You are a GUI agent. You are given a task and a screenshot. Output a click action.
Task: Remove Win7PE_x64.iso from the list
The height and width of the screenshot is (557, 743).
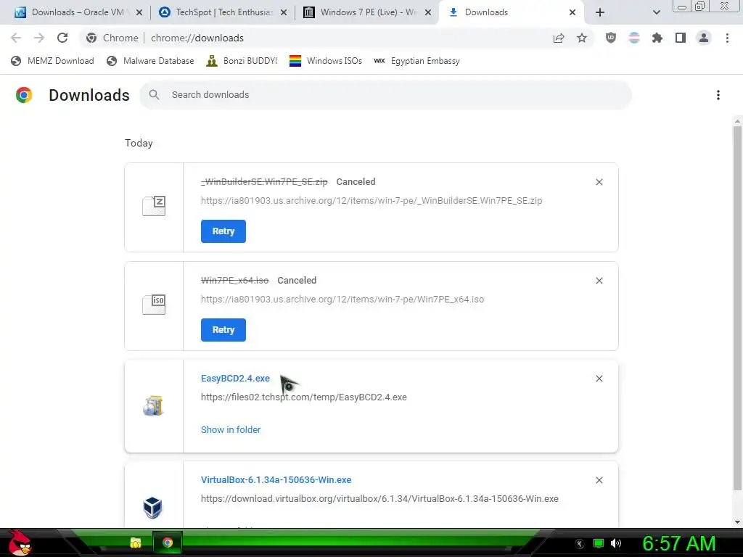pos(599,281)
